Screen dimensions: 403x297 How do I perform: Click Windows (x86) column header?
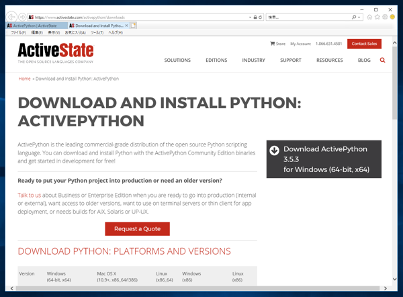[x=191, y=277]
